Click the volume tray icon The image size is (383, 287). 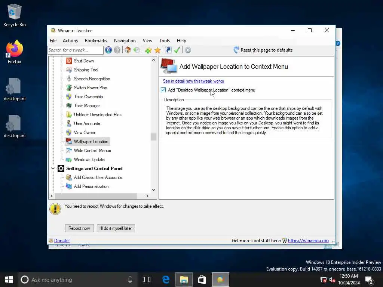[x=332, y=280]
